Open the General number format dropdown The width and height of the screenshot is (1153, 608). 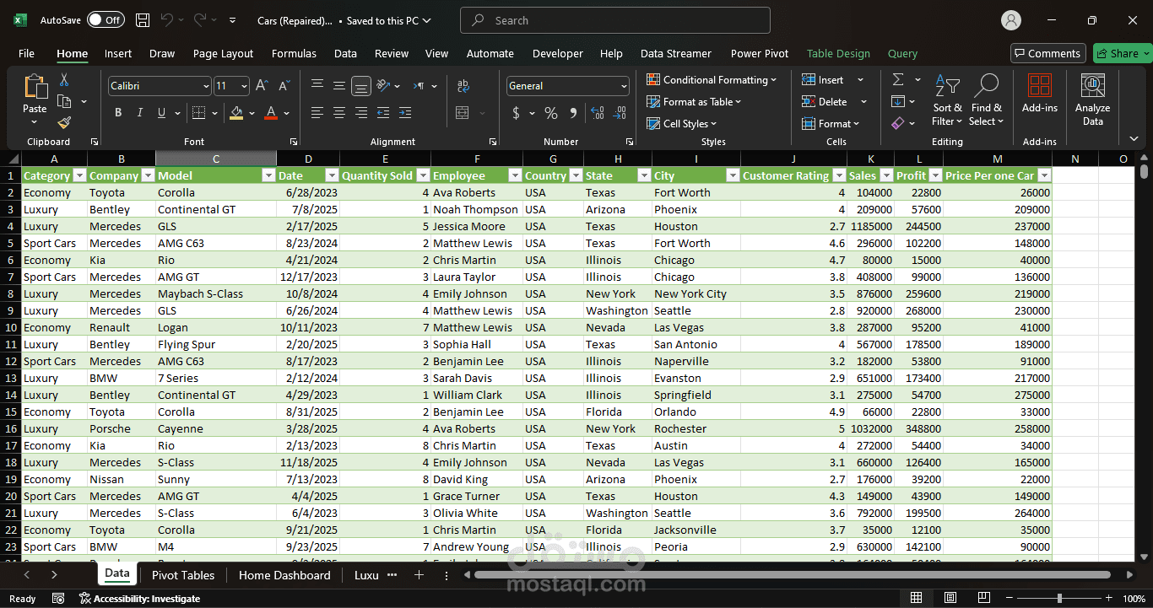point(624,86)
